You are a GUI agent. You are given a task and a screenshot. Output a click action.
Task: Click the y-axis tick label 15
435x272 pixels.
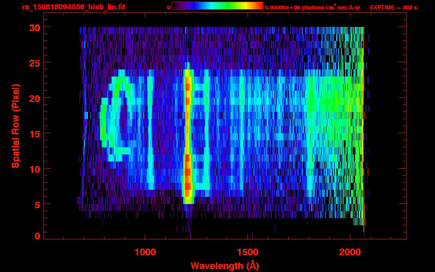coord(34,134)
